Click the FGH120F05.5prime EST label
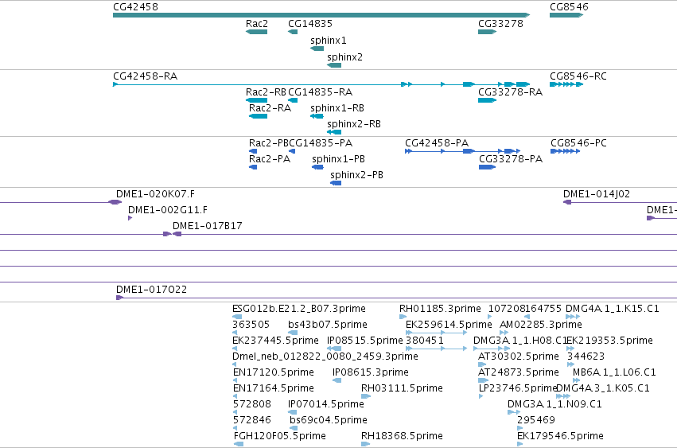Image resolution: width=677 pixels, height=448 pixels. click(280, 436)
